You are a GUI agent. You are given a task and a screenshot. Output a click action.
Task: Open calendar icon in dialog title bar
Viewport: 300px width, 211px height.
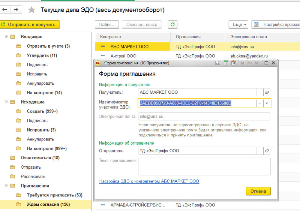(x=234, y=63)
